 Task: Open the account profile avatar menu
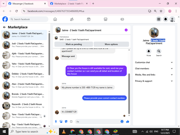172,19
